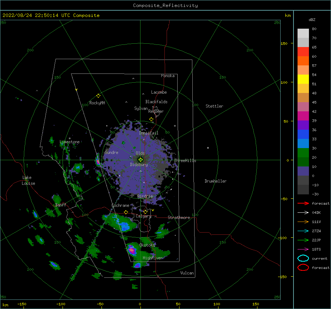Click the RockyMH label
Screen dimensions: 331x309
pos(97,103)
